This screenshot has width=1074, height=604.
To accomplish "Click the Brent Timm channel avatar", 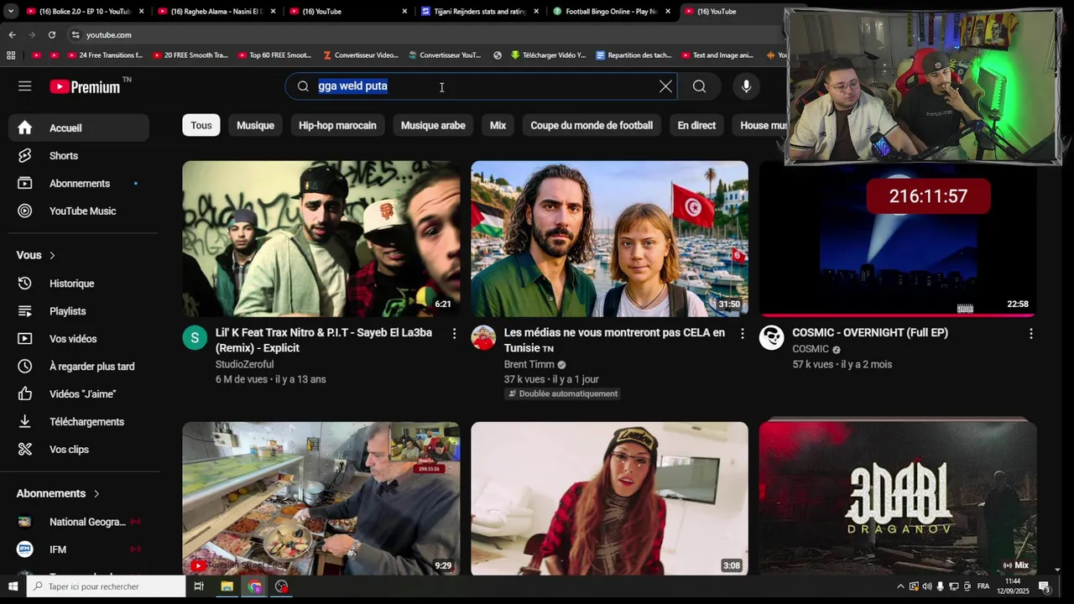I will (483, 337).
